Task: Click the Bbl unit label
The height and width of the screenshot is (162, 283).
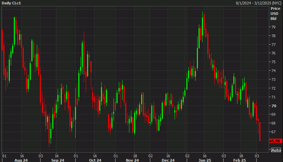Action: pos(274,19)
